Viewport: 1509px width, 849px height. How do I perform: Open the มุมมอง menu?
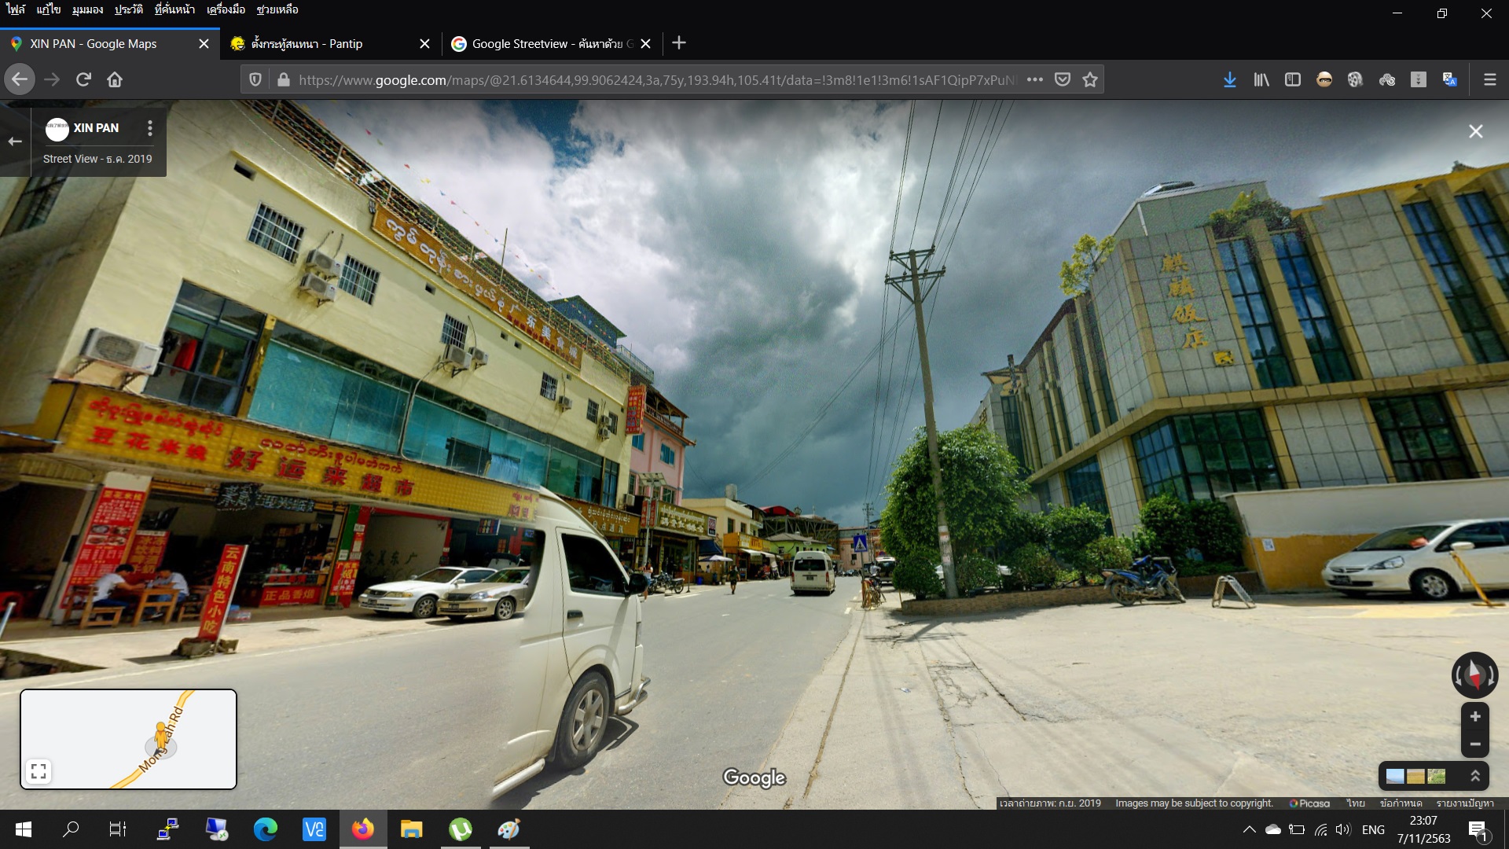point(87,9)
